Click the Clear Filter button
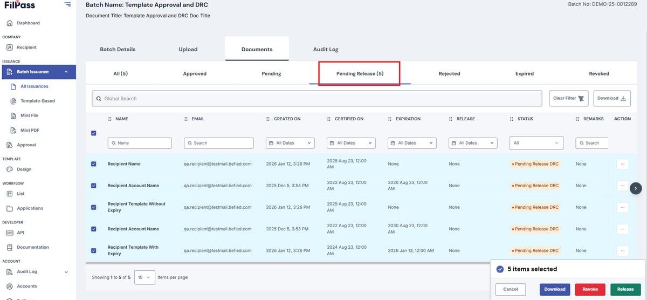 tap(569, 98)
